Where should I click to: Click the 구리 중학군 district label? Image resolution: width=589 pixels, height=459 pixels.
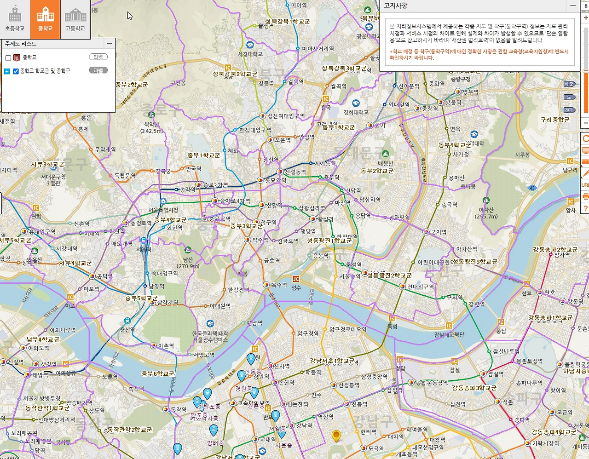tap(555, 120)
